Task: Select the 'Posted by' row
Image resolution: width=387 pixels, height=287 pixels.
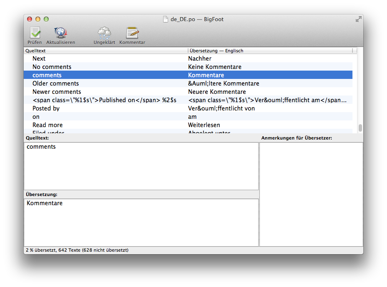Action: [188, 108]
